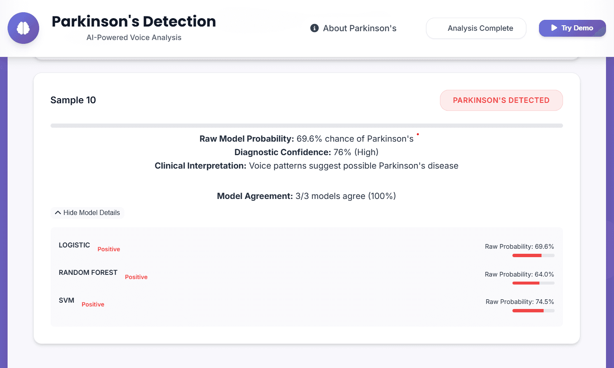Click the SVM raw probability bar
Screen dimensions: 614x368
[534, 311]
